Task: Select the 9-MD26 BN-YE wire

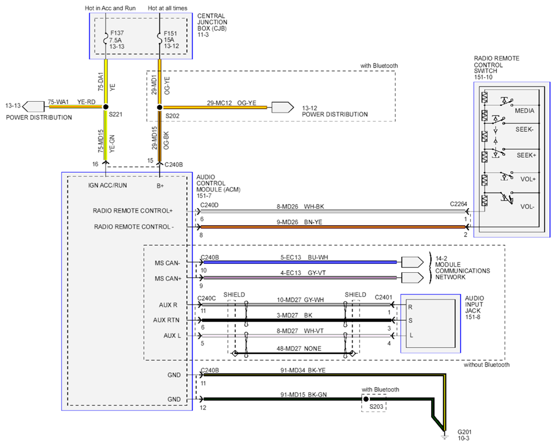Action: [x=333, y=227]
